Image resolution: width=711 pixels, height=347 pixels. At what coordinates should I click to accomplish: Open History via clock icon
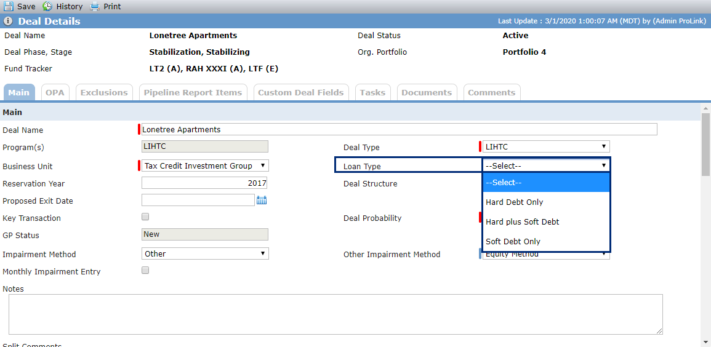click(x=47, y=6)
